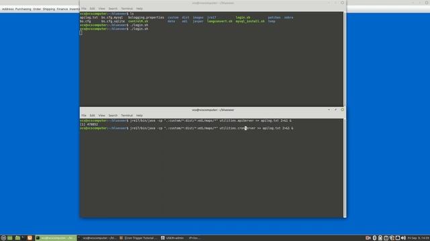Click the removable drives tray icon

tap(380, 238)
